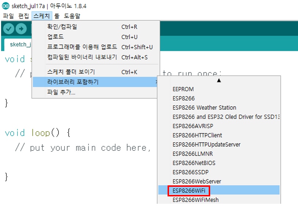Select the highlighted ESP8266WiFi library
298x210 pixels.
pyautogui.click(x=219, y=191)
